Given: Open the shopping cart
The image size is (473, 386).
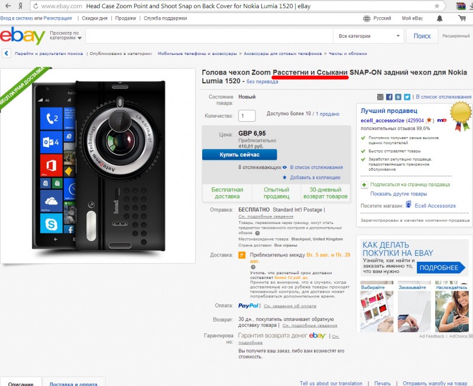Looking at the screenshot, I should (x=462, y=18).
